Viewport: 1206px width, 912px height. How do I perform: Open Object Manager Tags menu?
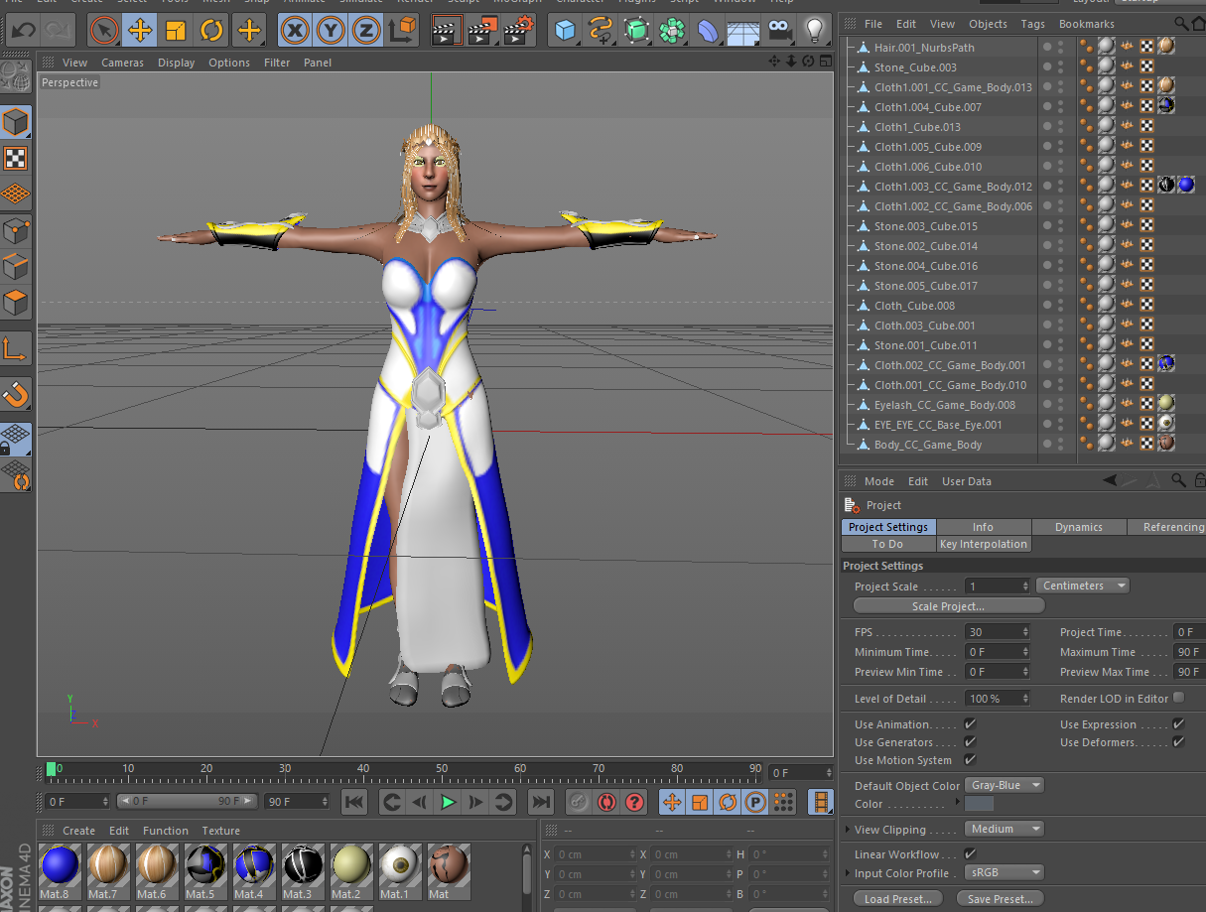[1032, 24]
